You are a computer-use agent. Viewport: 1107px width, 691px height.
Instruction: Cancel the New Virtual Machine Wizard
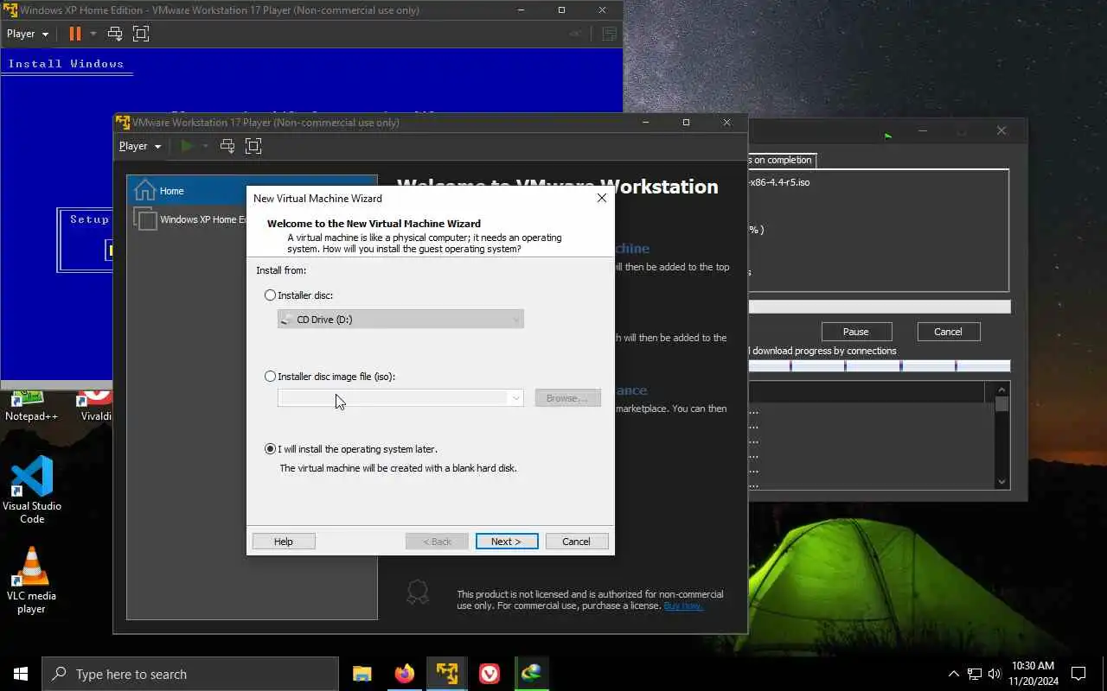[x=577, y=542]
